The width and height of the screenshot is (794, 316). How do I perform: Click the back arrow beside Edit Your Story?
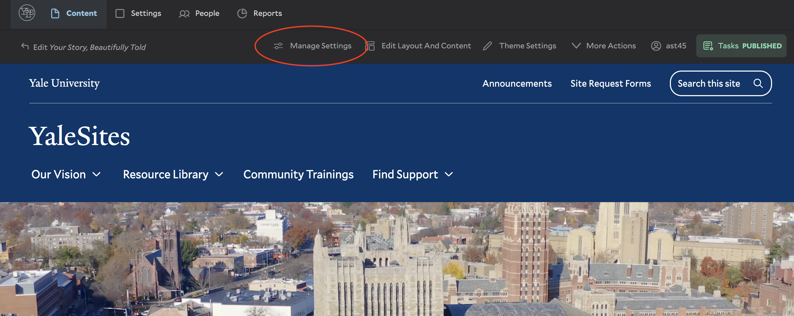(x=25, y=47)
